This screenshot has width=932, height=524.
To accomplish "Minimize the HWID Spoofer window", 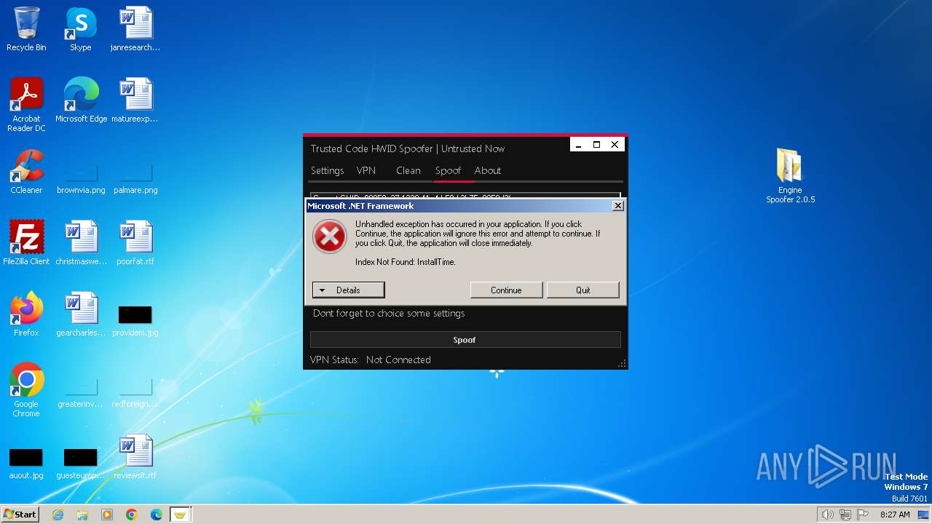I will tap(579, 145).
